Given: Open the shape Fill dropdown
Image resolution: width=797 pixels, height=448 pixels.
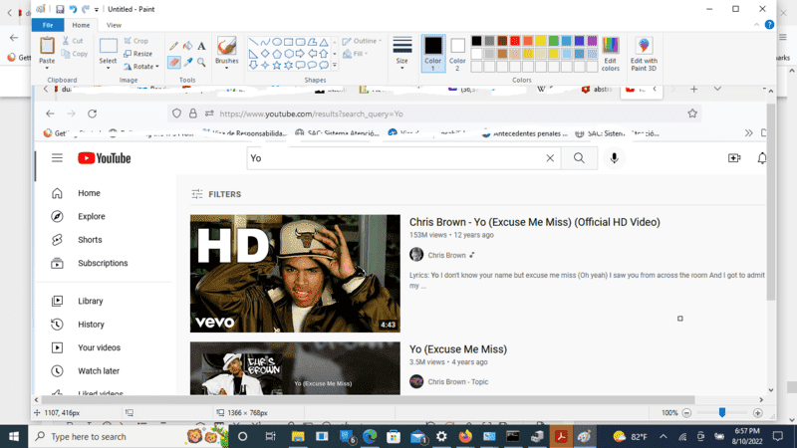Looking at the screenshot, I should tap(366, 54).
